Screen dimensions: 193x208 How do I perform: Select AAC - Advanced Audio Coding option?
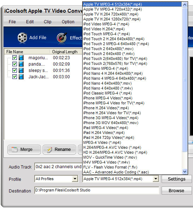click(x=132, y=172)
